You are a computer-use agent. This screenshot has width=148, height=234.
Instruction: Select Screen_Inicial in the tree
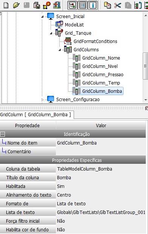(x=70, y=16)
